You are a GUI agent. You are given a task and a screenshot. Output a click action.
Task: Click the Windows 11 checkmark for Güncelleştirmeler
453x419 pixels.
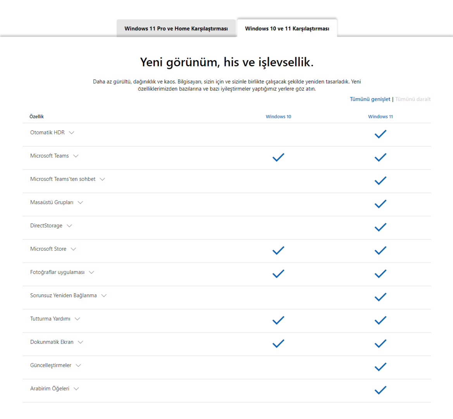pos(381,367)
